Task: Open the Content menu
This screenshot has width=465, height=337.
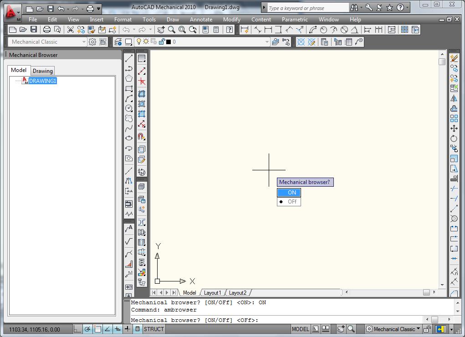Action: click(261, 20)
